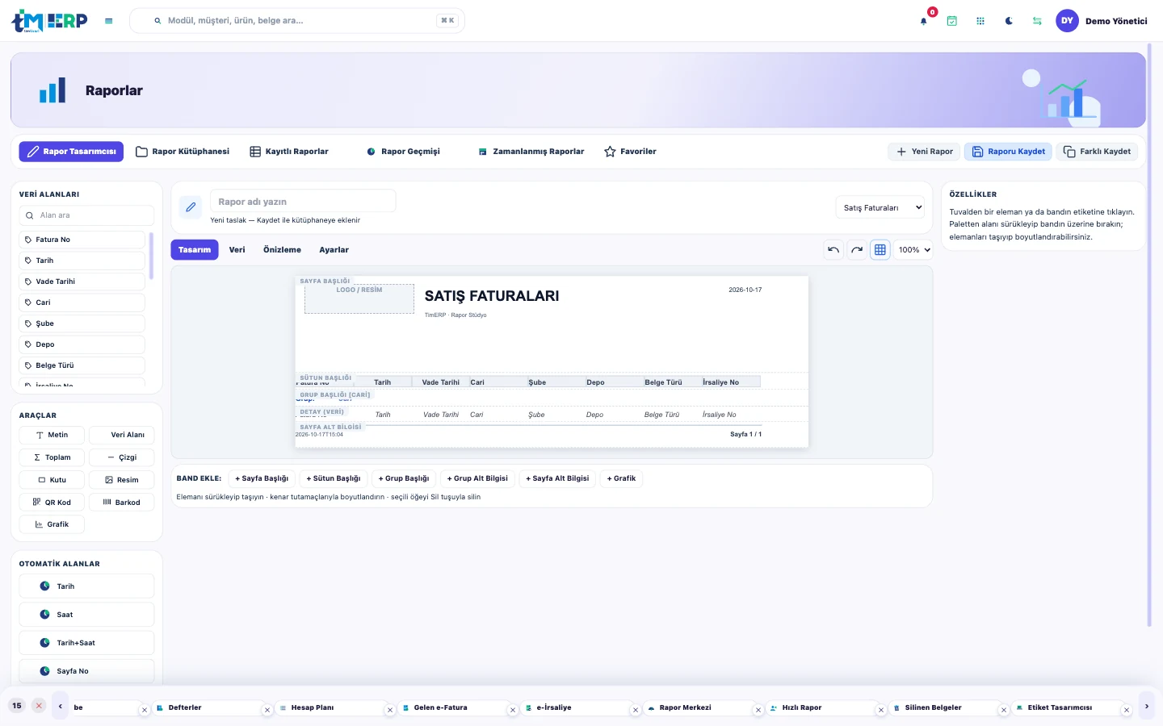The width and height of the screenshot is (1163, 726).
Task: Select the Resim image tool
Action: click(x=122, y=480)
